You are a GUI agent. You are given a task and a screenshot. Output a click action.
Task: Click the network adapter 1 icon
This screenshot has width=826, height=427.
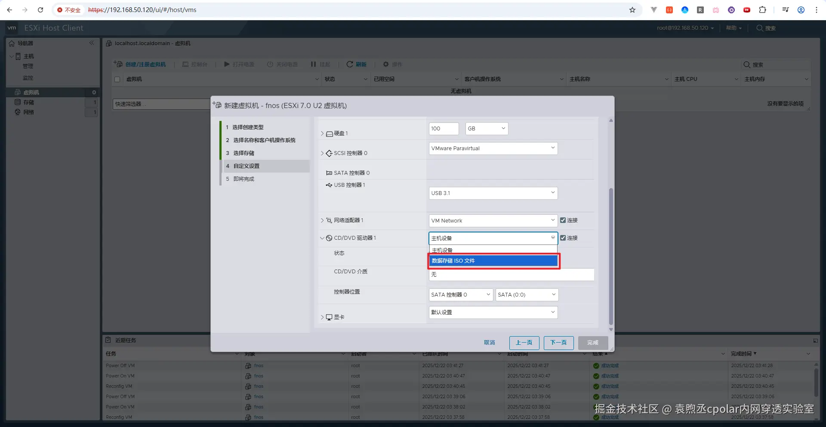329,220
